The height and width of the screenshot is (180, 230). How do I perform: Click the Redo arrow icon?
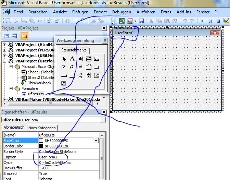(192, 21)
